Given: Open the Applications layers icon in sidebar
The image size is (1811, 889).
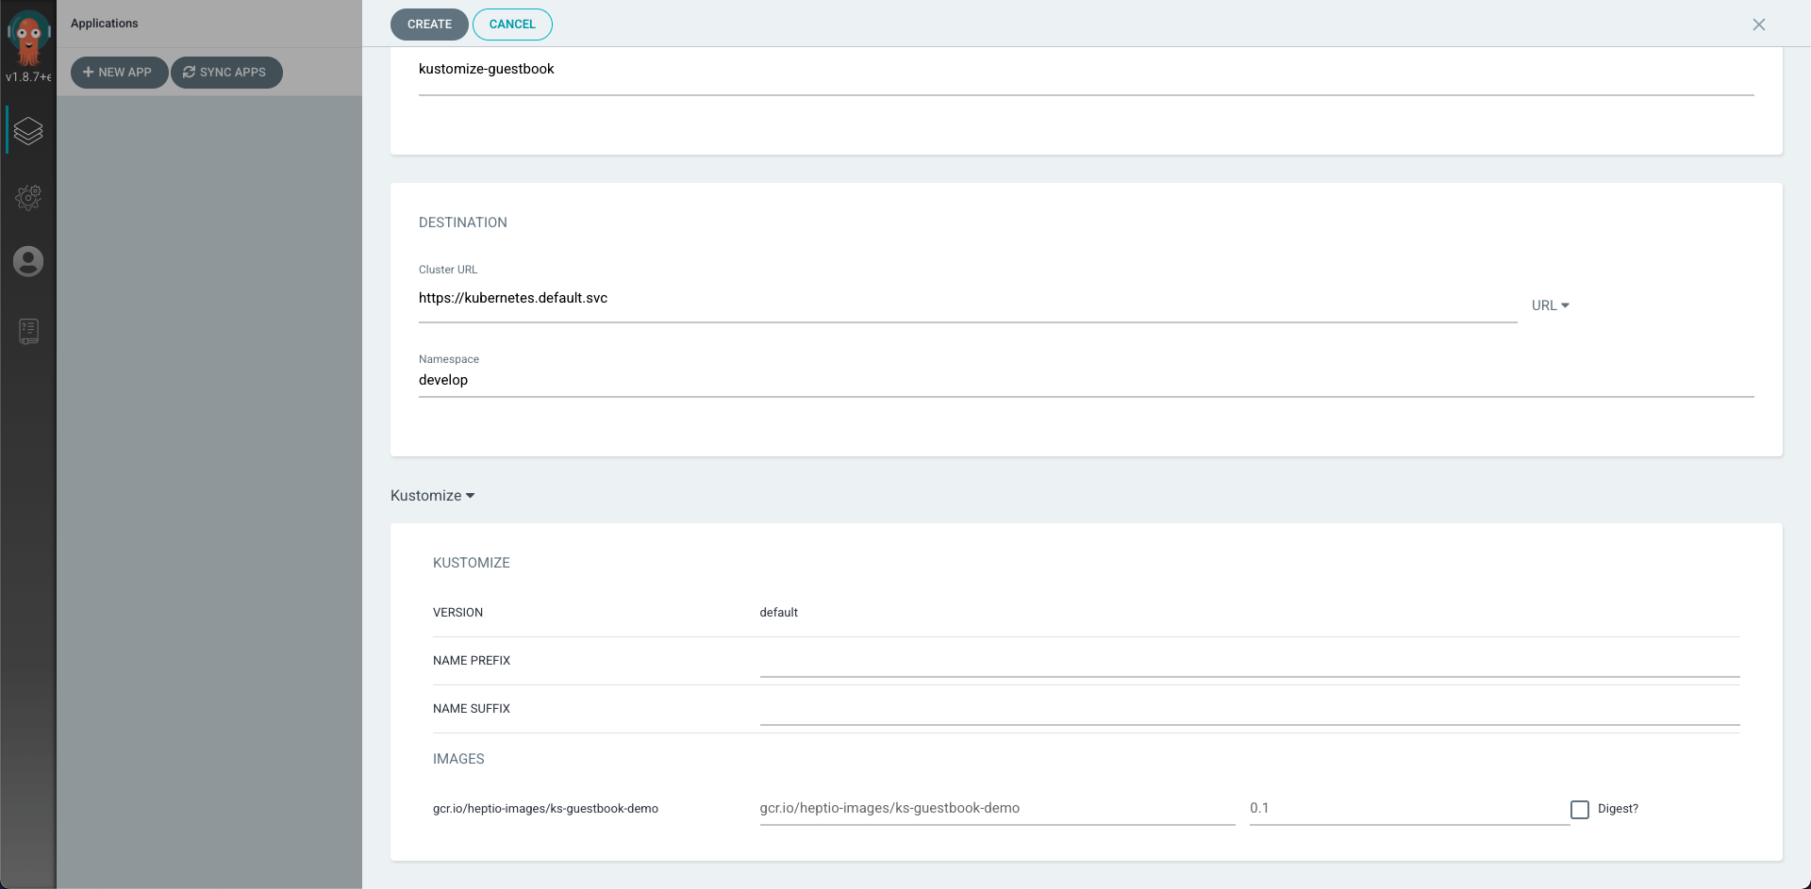Looking at the screenshot, I should pos(28,131).
